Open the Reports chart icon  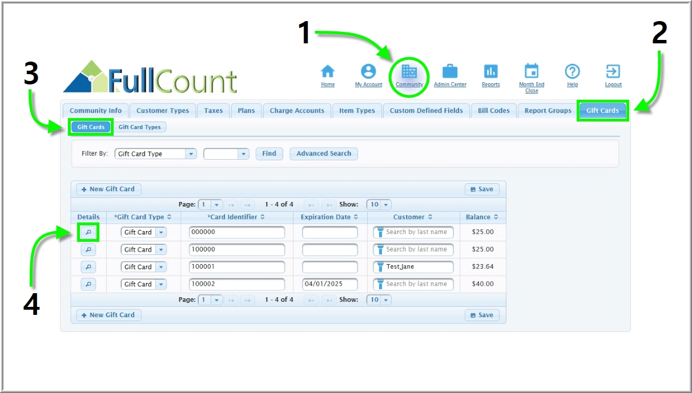tap(490, 71)
